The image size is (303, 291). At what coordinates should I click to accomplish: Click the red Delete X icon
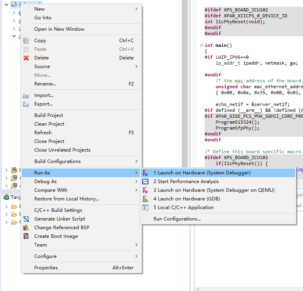click(x=26, y=58)
